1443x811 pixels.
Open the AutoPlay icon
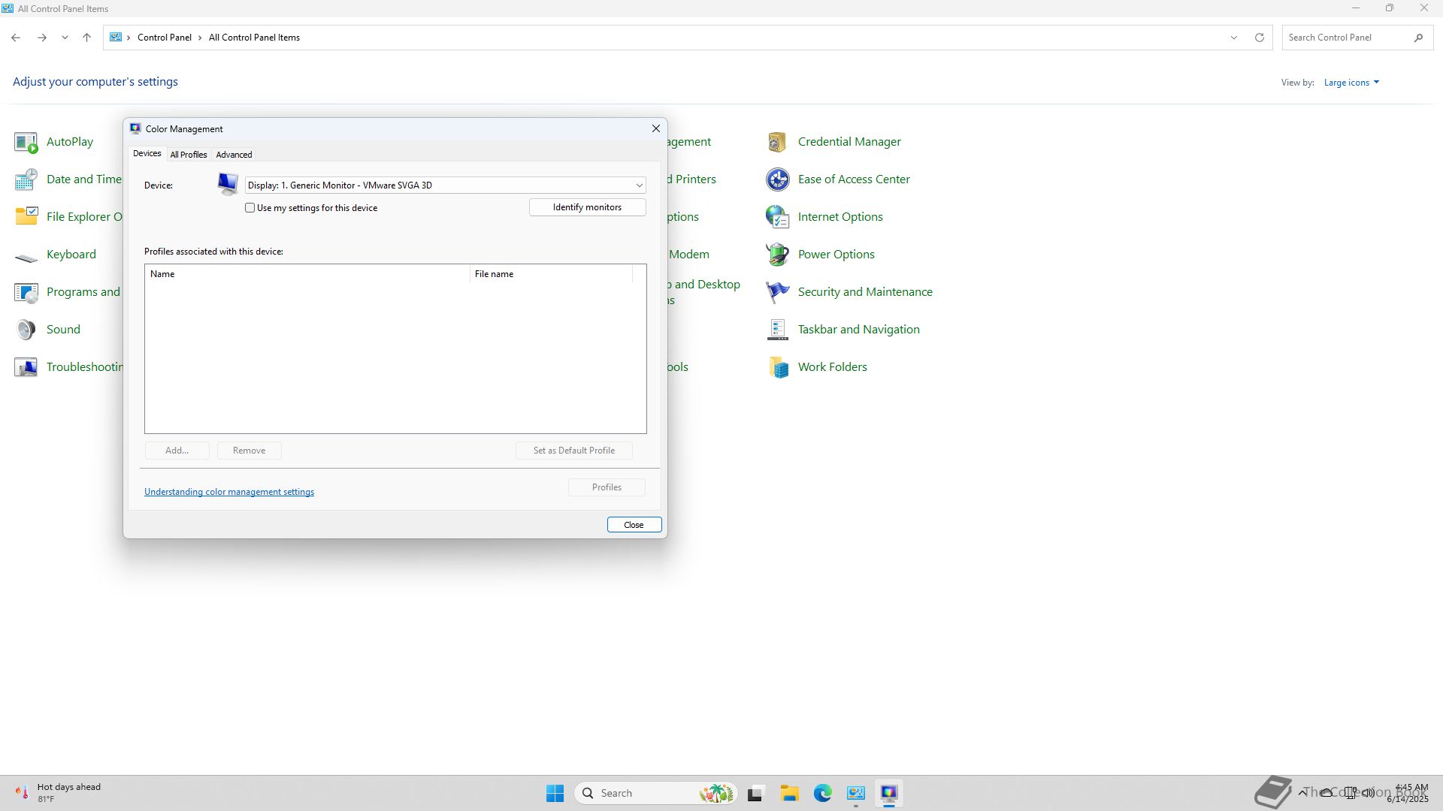(26, 142)
